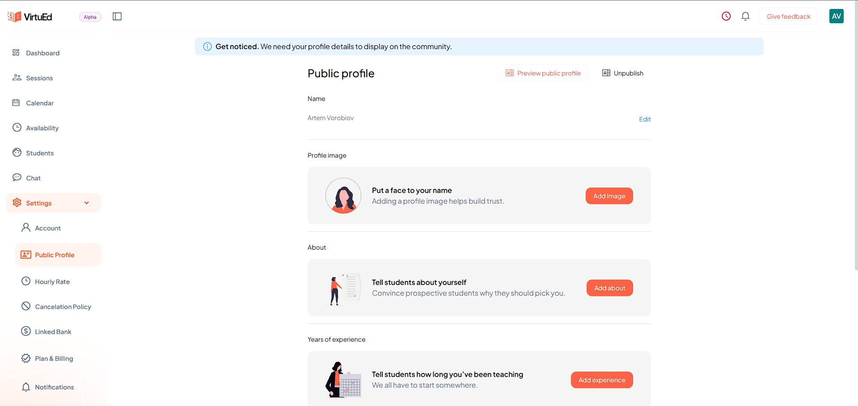The height and width of the screenshot is (406, 858).
Task: Click Preview public profile
Action: click(x=543, y=73)
